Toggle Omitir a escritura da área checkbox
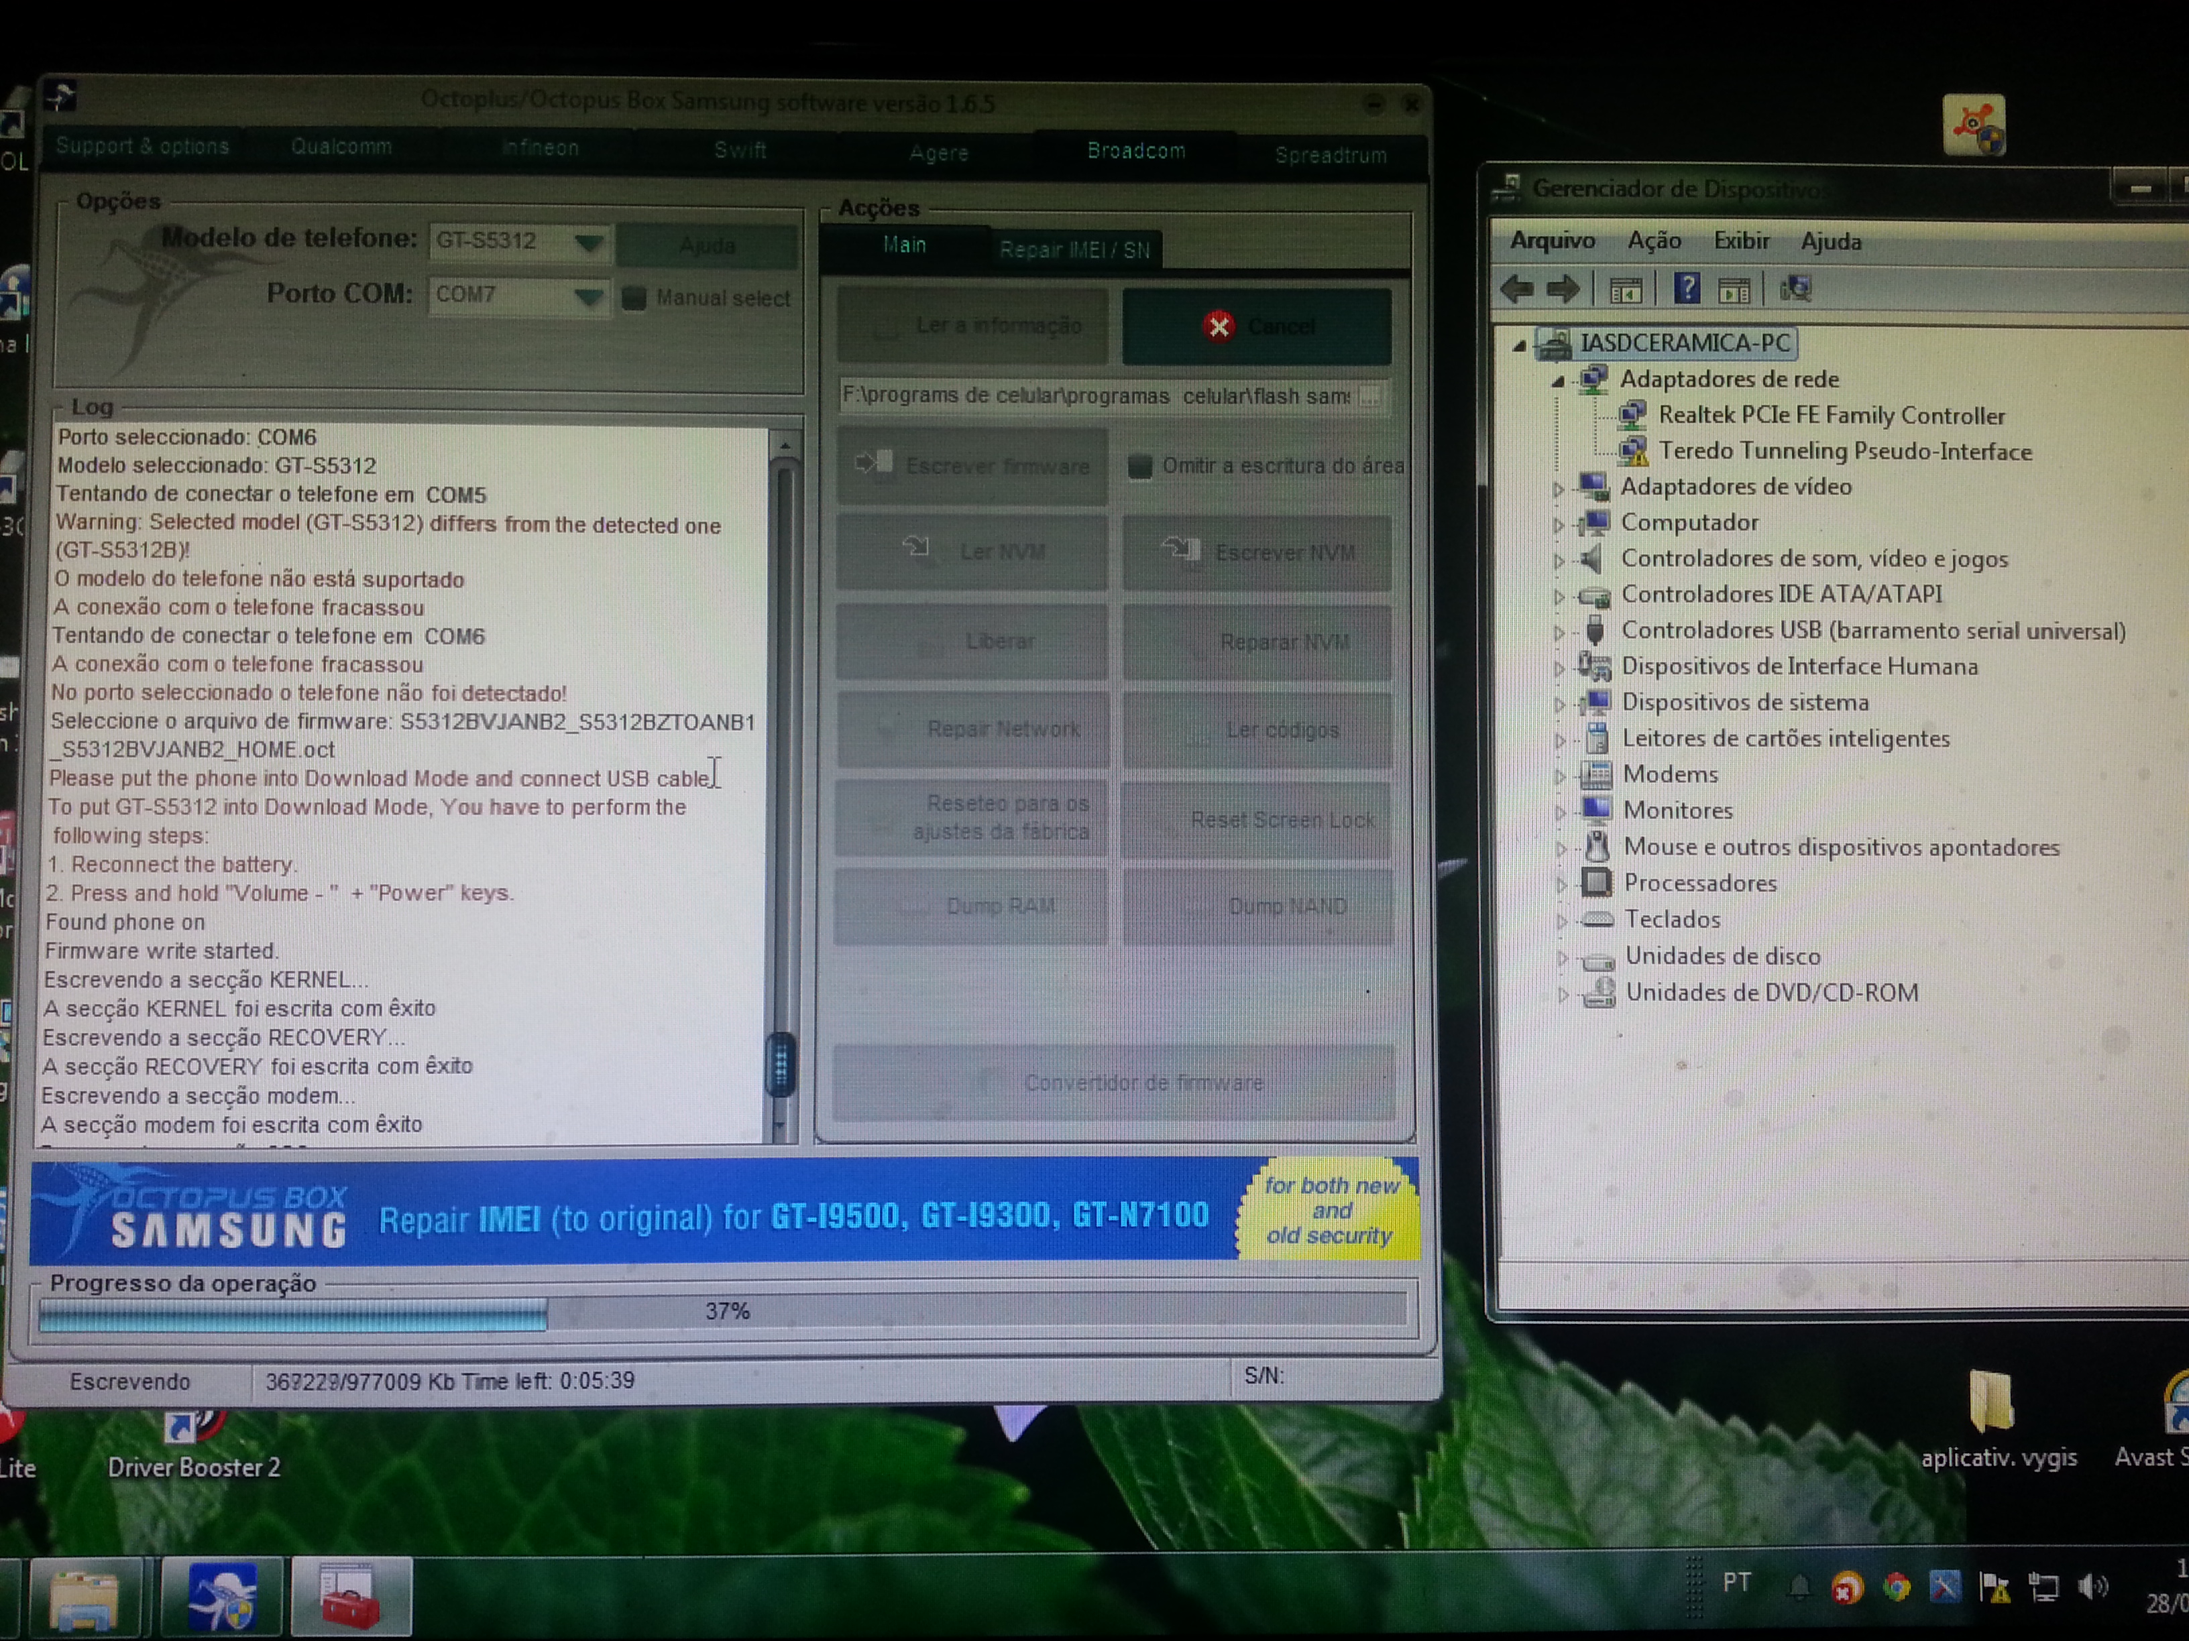The height and width of the screenshot is (1641, 2189). click(x=1139, y=466)
